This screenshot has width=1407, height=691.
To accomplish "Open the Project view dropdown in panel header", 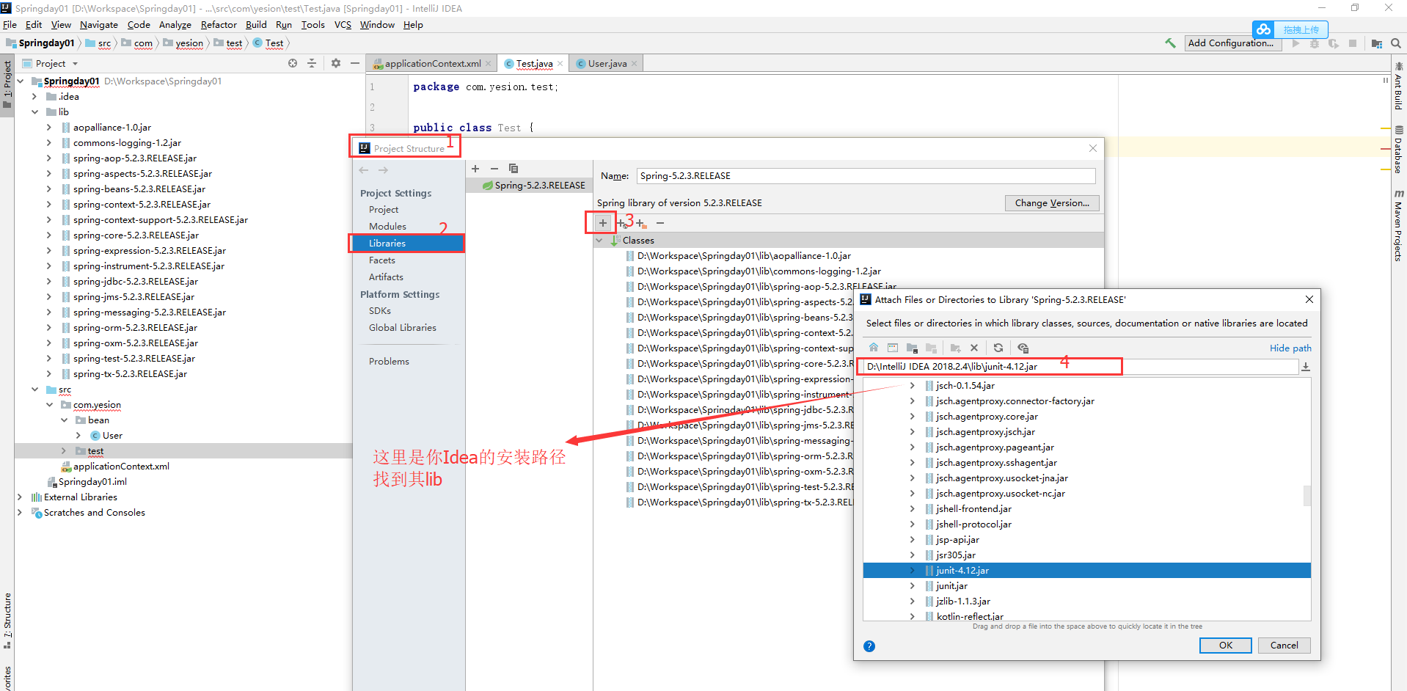I will (75, 64).
